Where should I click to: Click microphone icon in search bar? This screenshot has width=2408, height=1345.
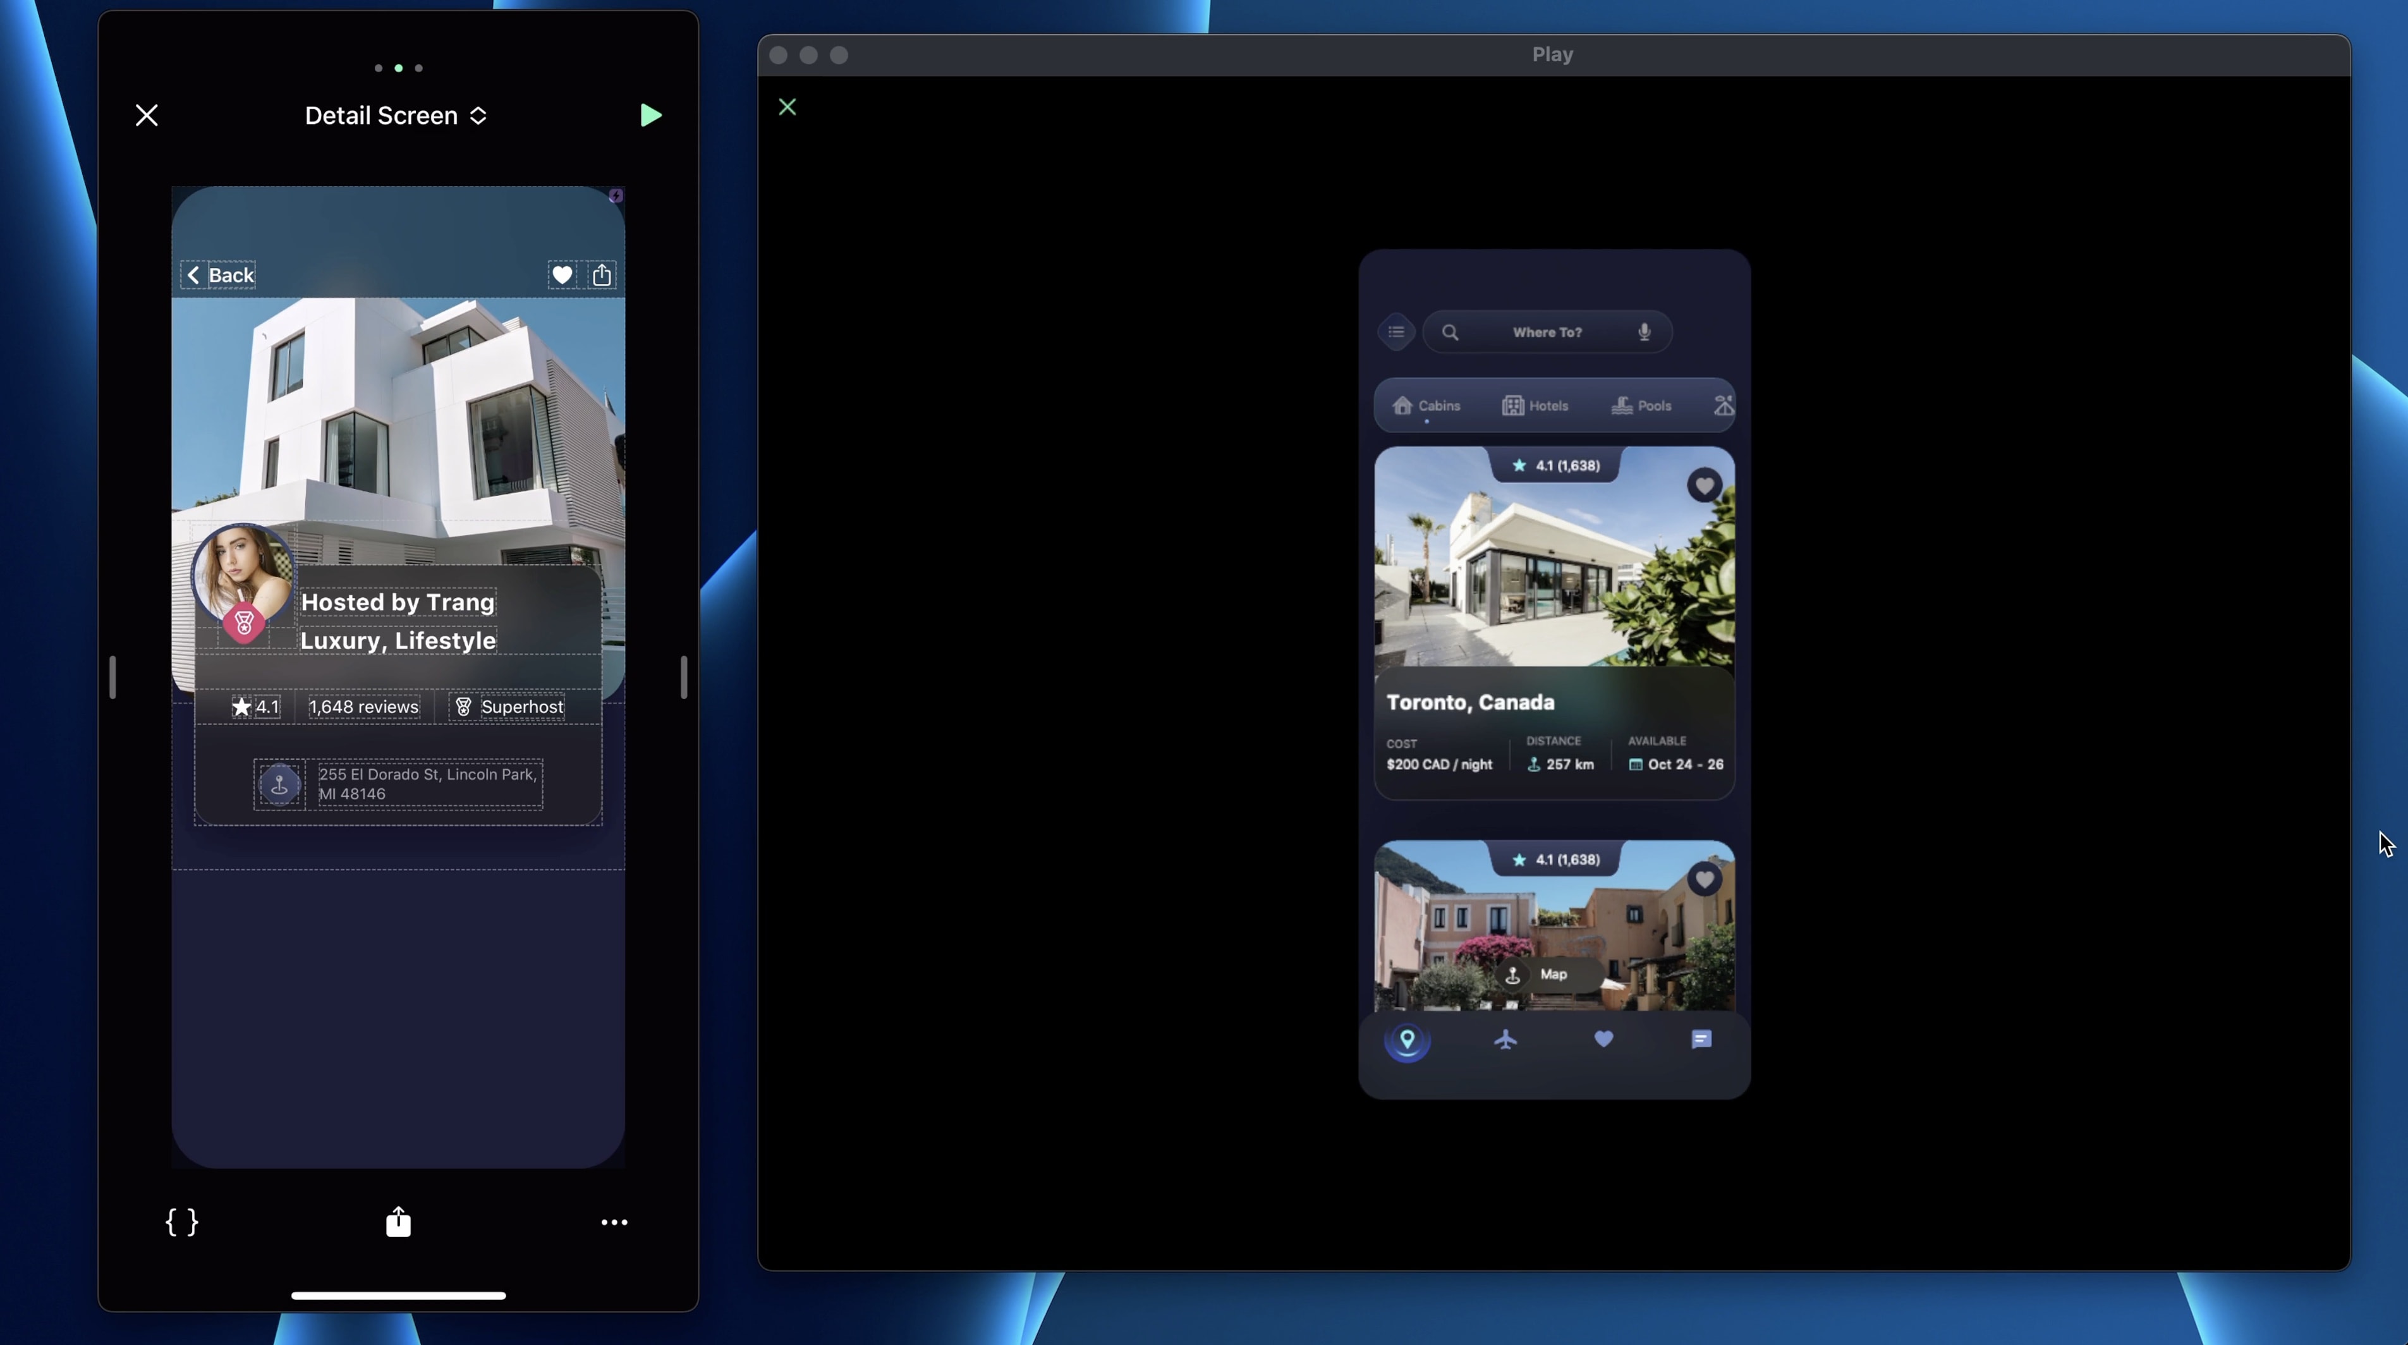click(1645, 332)
